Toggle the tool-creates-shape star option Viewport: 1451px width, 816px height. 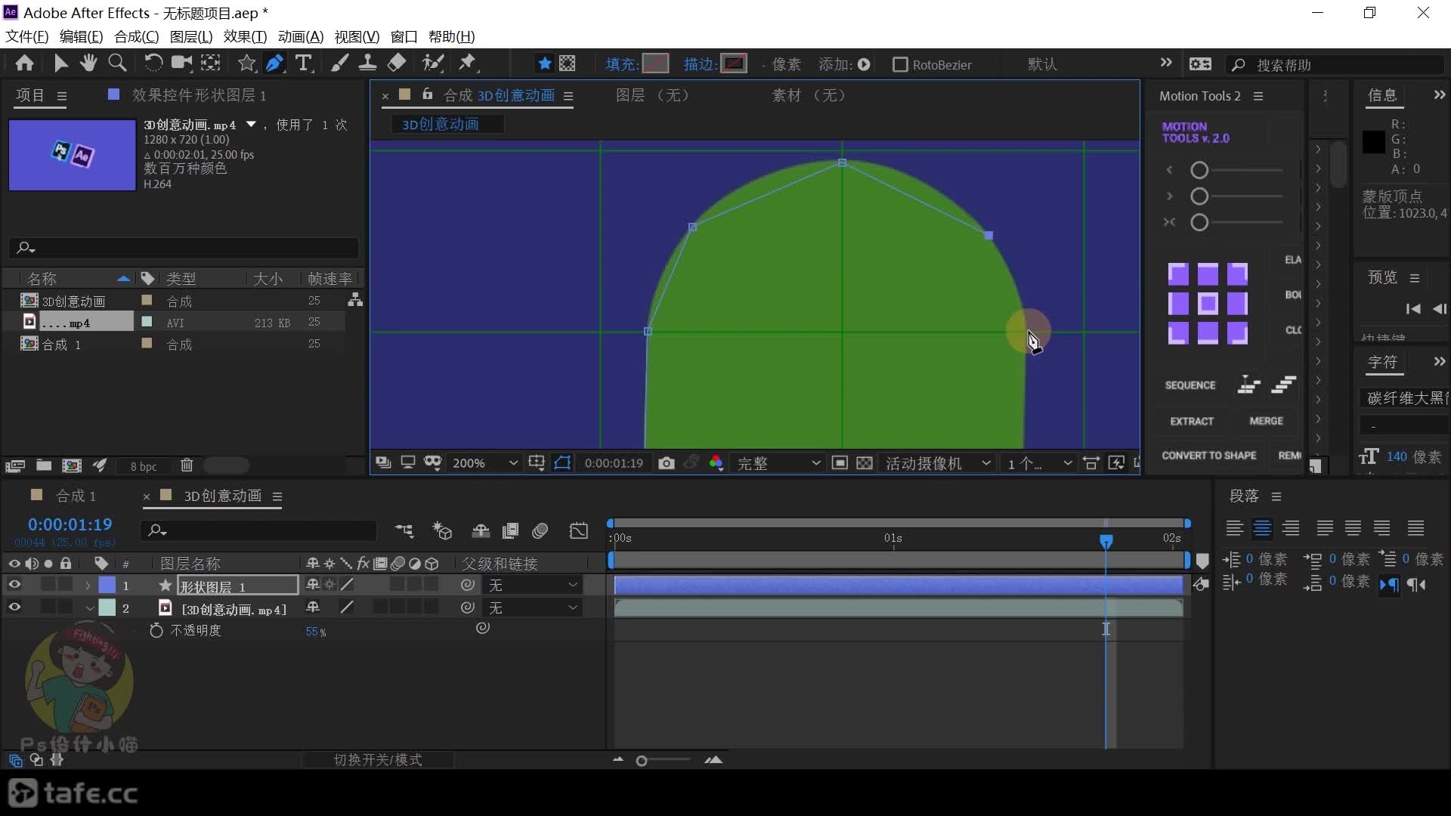click(x=544, y=63)
